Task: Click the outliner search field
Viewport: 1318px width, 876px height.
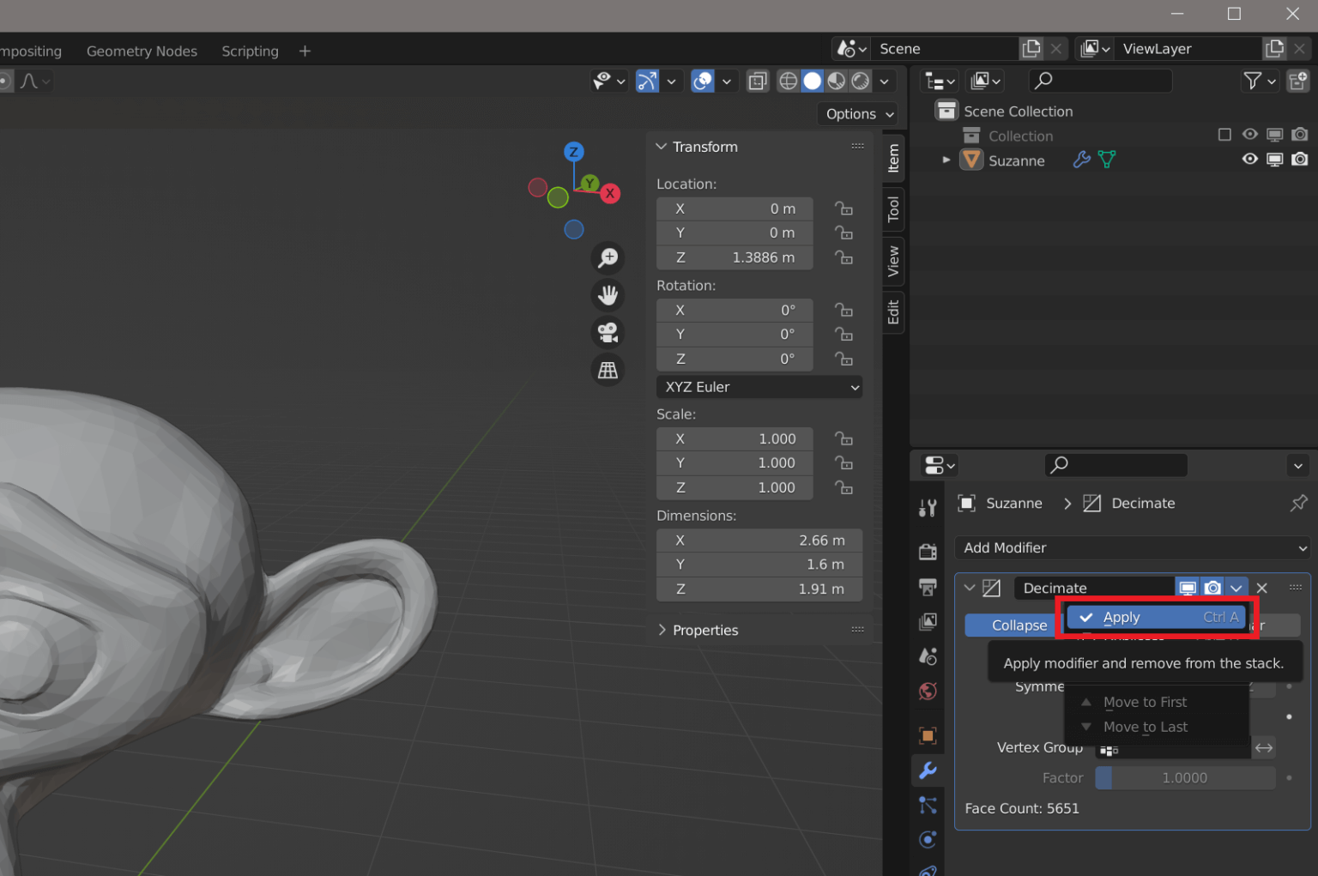Action: [x=1100, y=81]
